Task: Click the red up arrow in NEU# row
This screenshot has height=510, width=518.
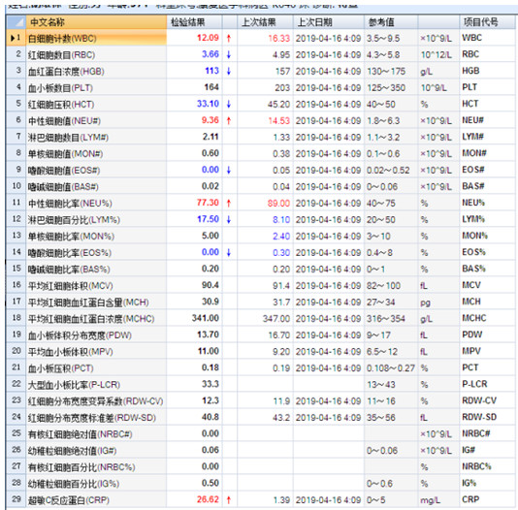Action: coord(229,121)
